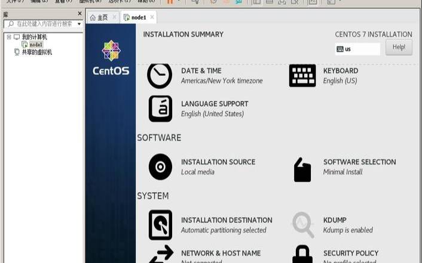Open the Software Selection package icon
This screenshot has height=263, width=422.
click(x=302, y=170)
